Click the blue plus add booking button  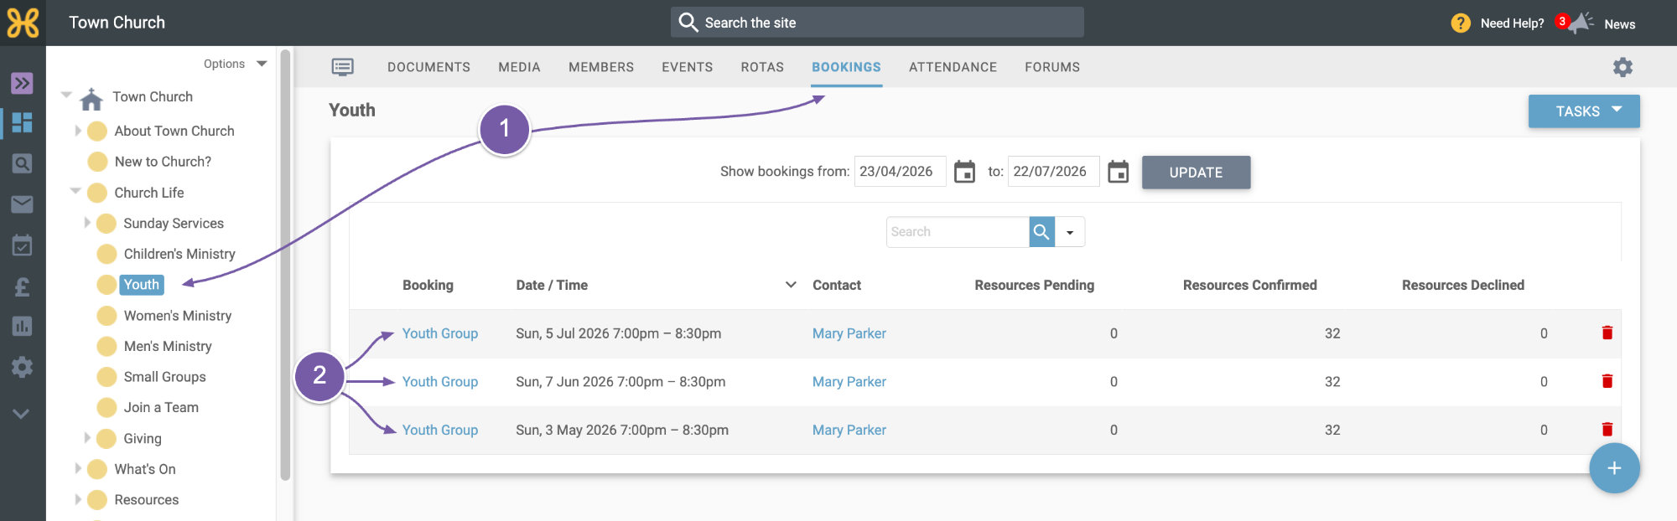[1614, 468]
